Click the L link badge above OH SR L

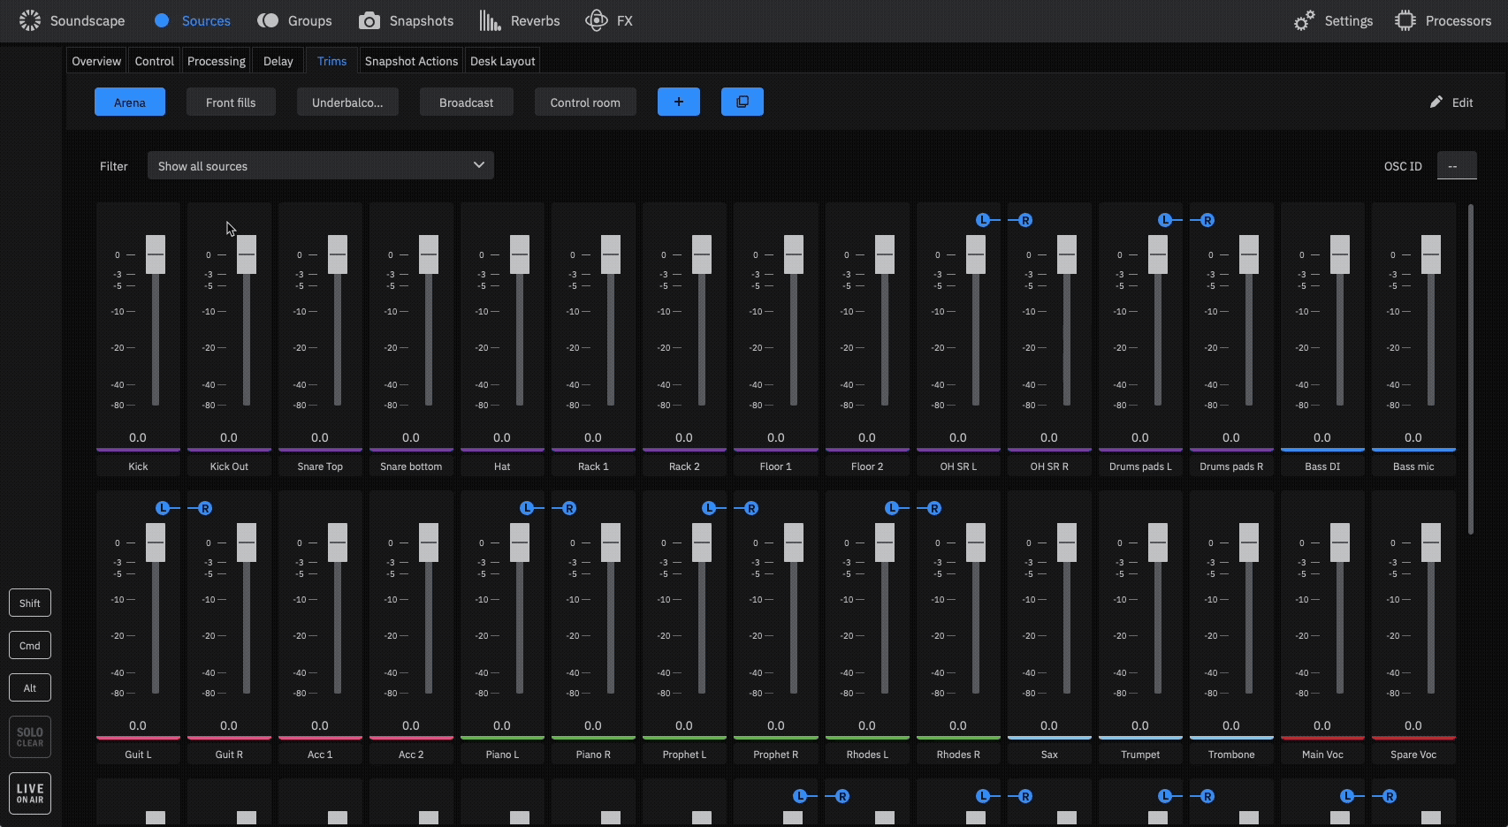tap(983, 220)
